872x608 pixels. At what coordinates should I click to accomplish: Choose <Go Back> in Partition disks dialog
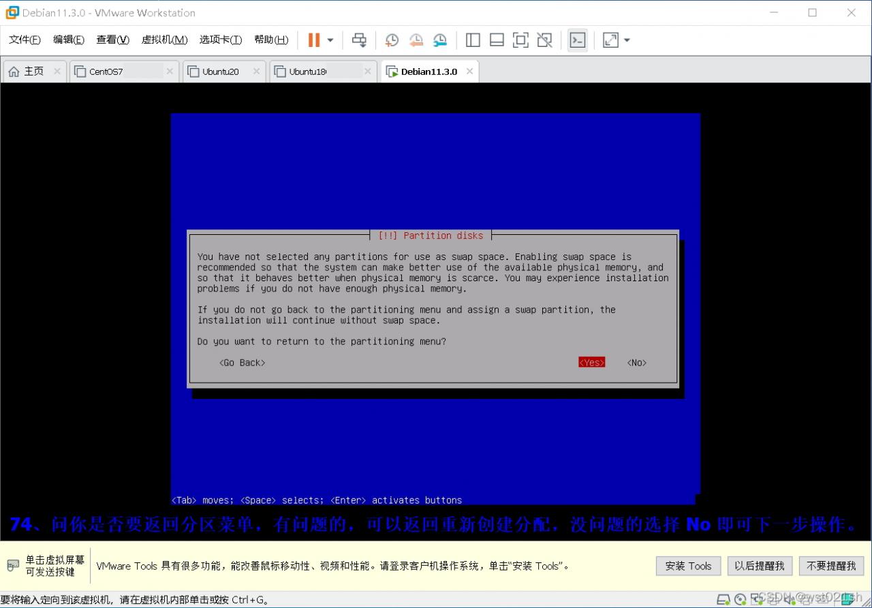[x=243, y=363]
